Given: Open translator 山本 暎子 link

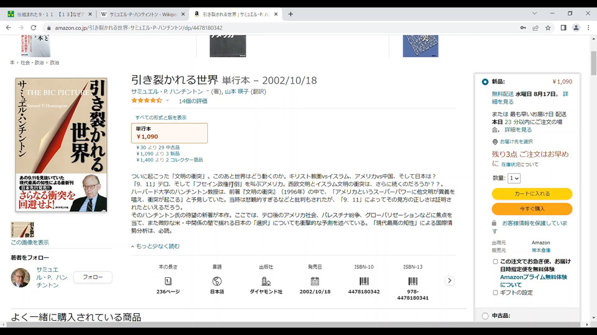Looking at the screenshot, I should [x=237, y=92].
